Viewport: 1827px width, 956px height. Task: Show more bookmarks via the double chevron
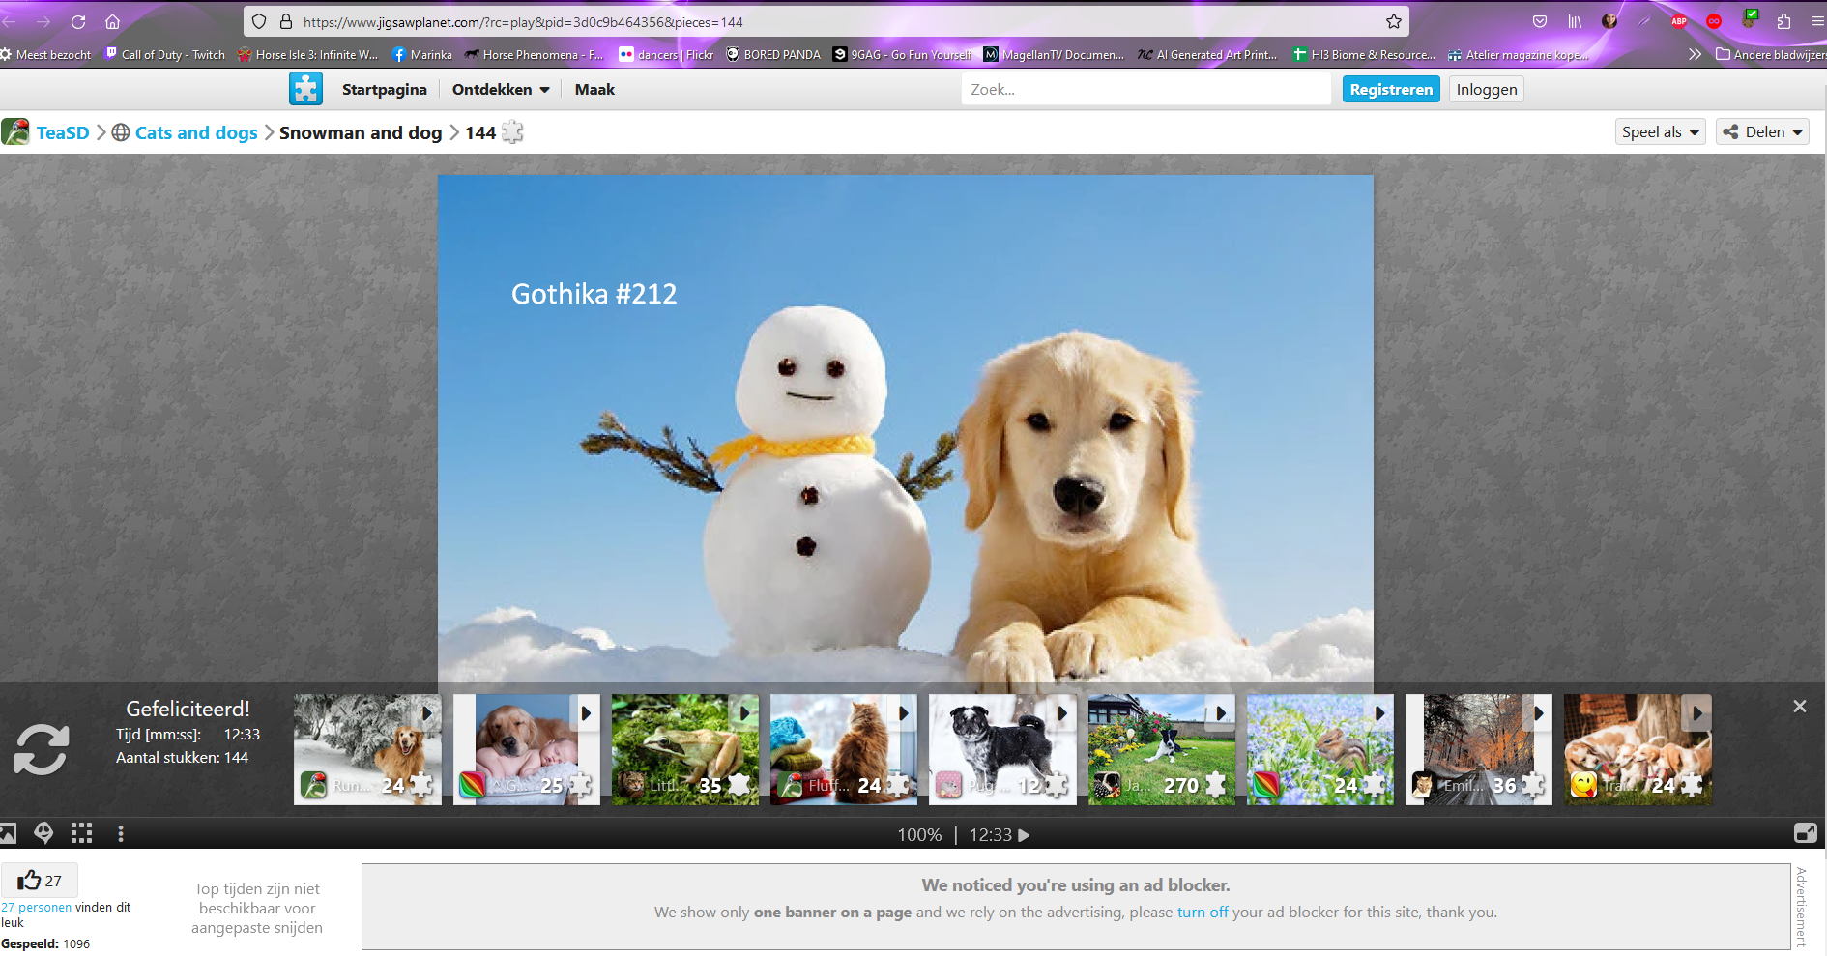coord(1695,54)
